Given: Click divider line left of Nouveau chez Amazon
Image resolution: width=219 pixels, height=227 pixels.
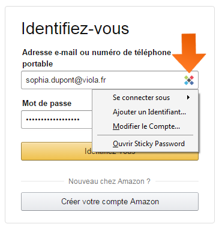Looking at the screenshot, I should click(x=43, y=181).
